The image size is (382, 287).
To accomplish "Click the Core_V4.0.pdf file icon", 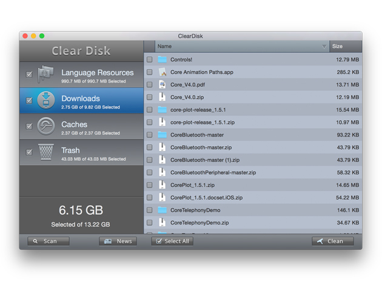I will pos(162,84).
